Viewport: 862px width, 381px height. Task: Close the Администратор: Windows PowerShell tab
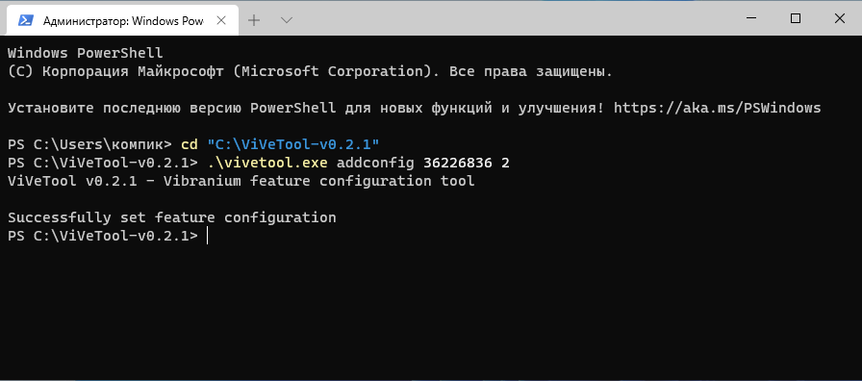[222, 20]
